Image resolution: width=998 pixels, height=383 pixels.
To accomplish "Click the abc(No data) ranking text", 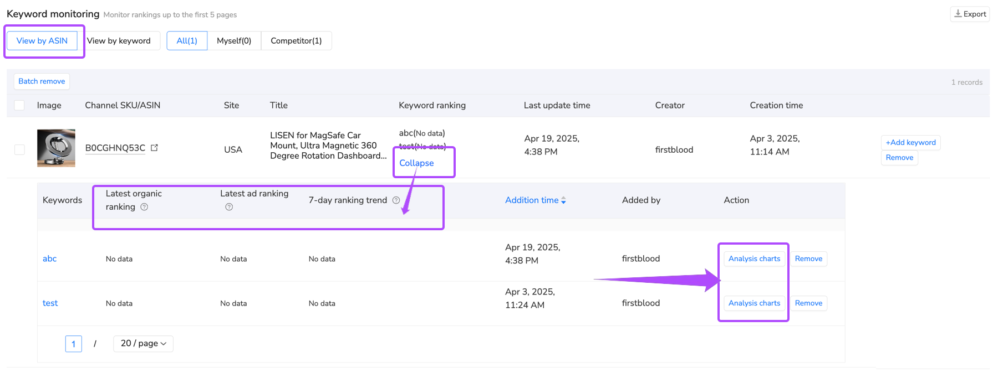I will [x=422, y=133].
